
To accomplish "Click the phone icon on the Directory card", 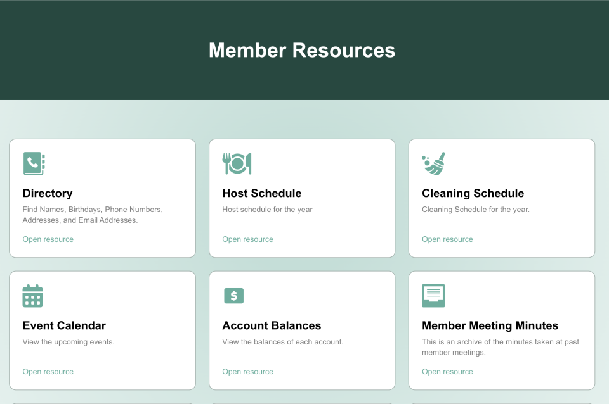I will (x=34, y=163).
